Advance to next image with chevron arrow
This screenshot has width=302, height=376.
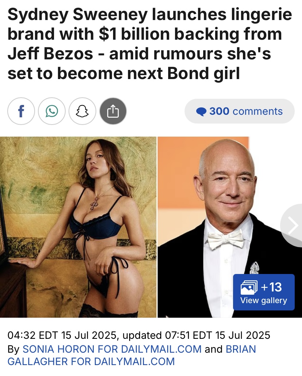(x=293, y=226)
